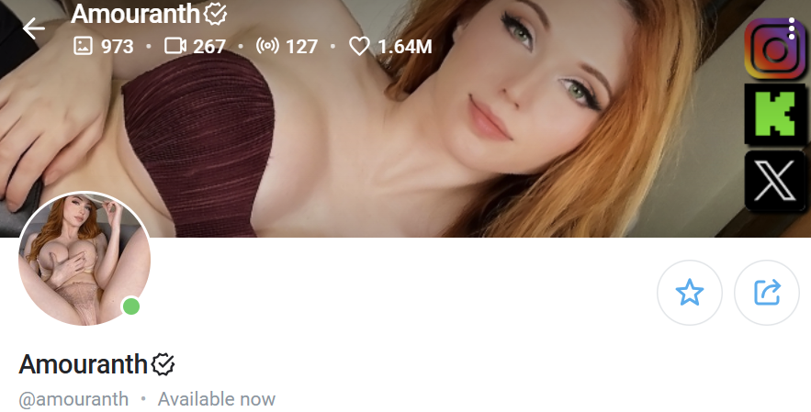
Task: Click the verified badge beside header name
Action: tap(215, 14)
